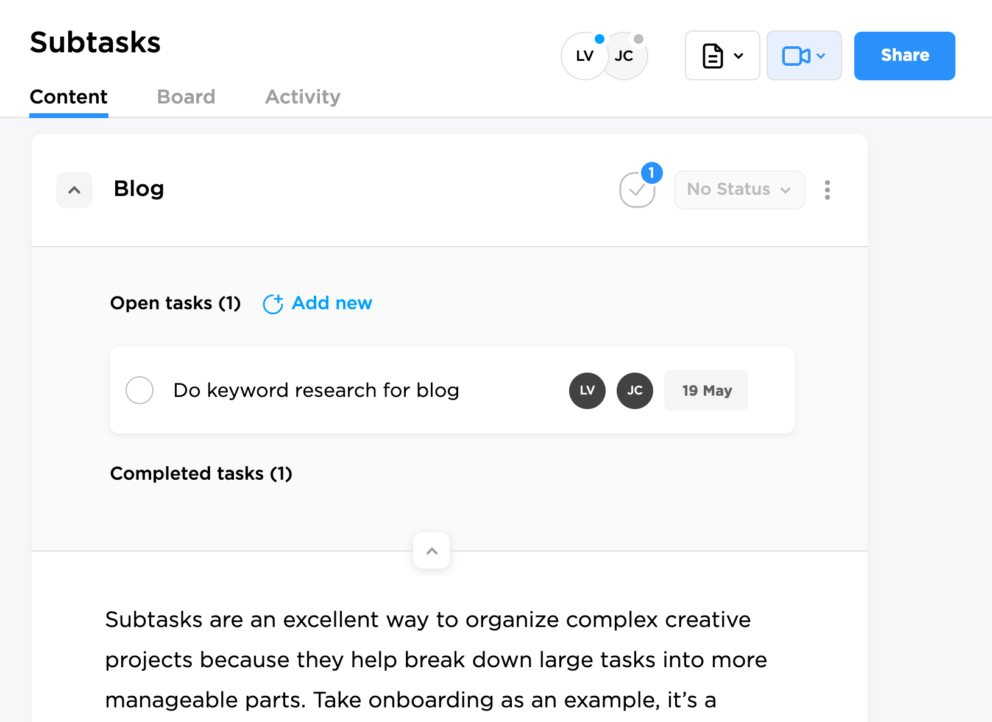
Task: Collapse the Blog section chevron
Action: 74,190
